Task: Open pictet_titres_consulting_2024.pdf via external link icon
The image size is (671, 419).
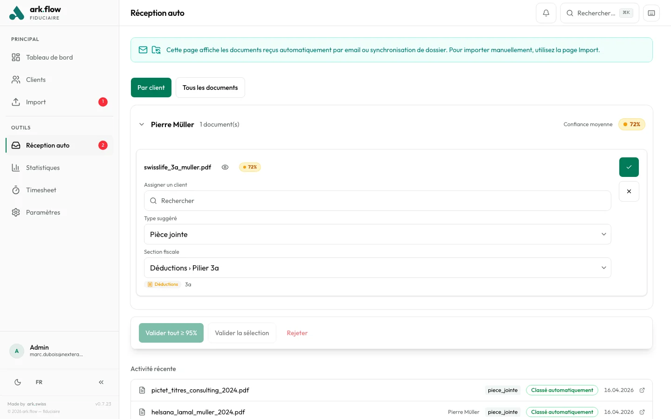Action: (x=642, y=390)
